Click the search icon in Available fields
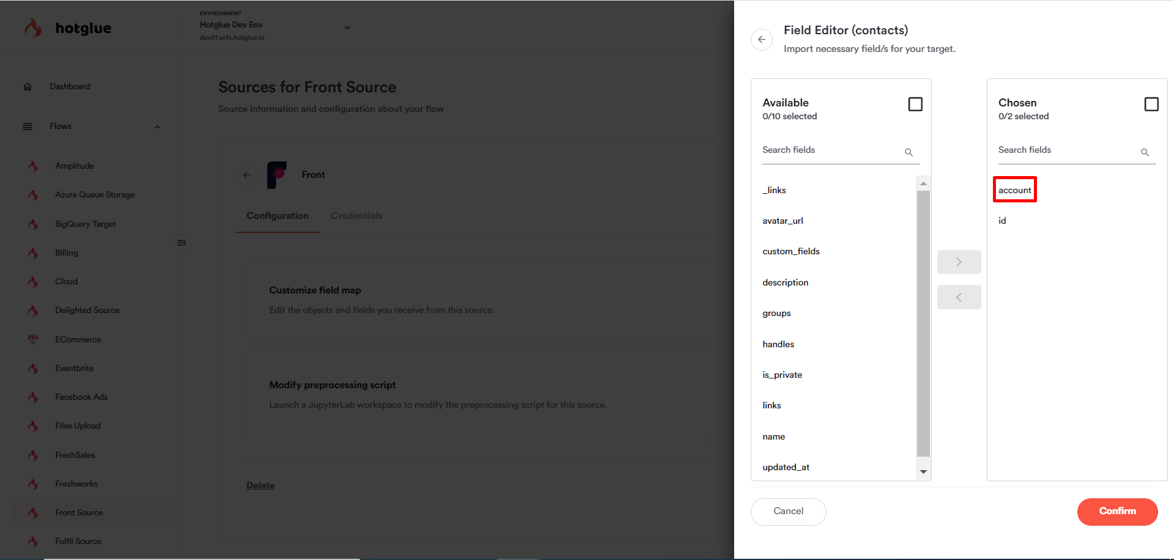Image resolution: width=1174 pixels, height=560 pixels. (908, 152)
